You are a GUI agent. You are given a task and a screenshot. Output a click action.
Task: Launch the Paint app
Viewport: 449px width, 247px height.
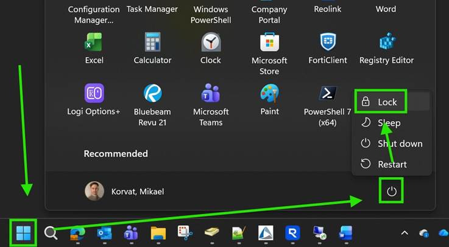click(269, 99)
